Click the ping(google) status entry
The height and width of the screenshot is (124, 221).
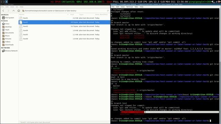[200, 2]
